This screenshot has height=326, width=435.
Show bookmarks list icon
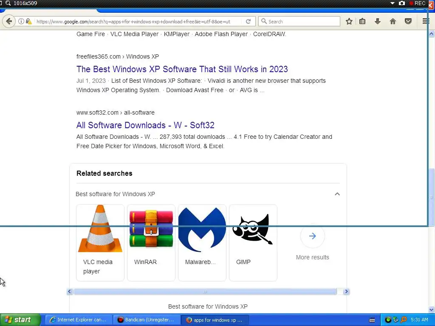362,21
